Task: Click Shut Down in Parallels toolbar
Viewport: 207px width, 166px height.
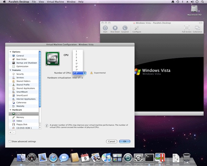Action: tap(115, 29)
